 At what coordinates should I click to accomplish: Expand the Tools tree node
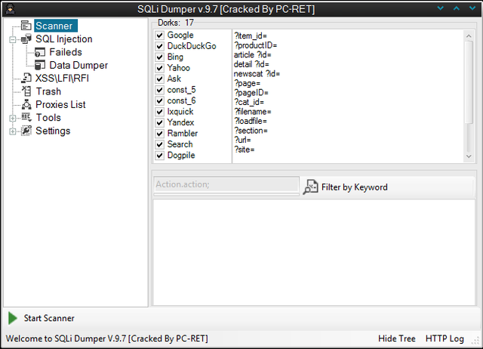pyautogui.click(x=13, y=118)
